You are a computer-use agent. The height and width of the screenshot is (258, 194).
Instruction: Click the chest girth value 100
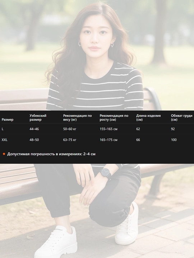[174, 140]
